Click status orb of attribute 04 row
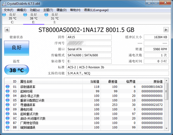Image resolution: width=173 pixels, height=135 pixels. coord(8,96)
